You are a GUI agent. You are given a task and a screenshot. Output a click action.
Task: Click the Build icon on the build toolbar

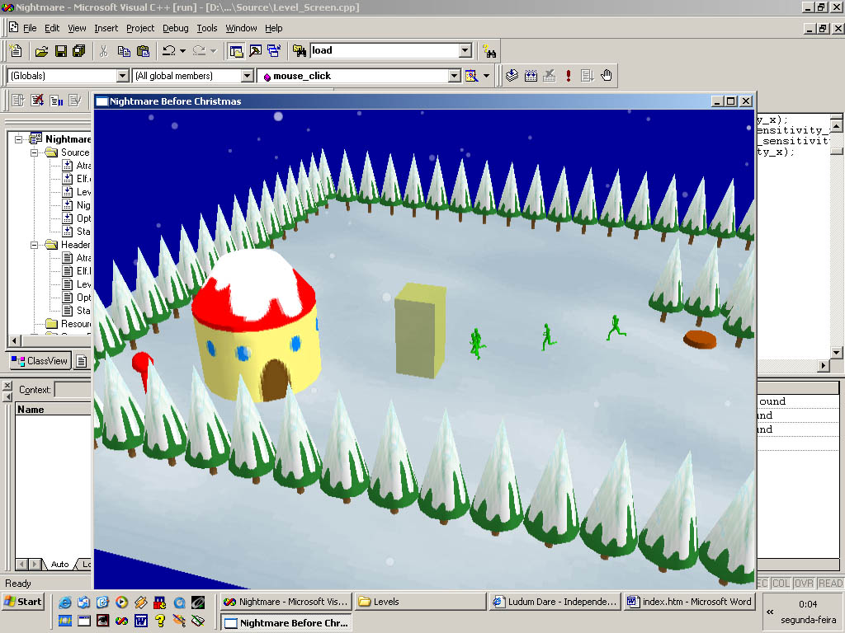[531, 76]
